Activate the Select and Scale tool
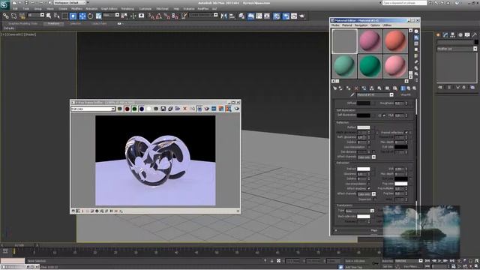 coord(98,16)
